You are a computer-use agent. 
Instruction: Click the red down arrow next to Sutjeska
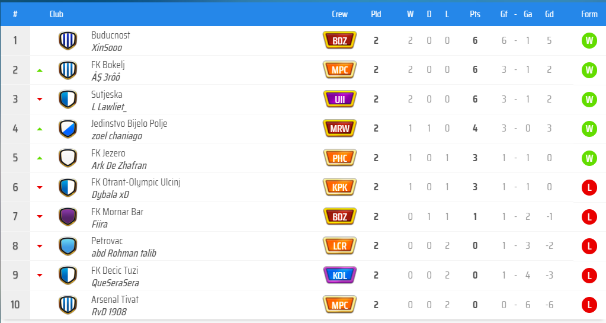40,100
